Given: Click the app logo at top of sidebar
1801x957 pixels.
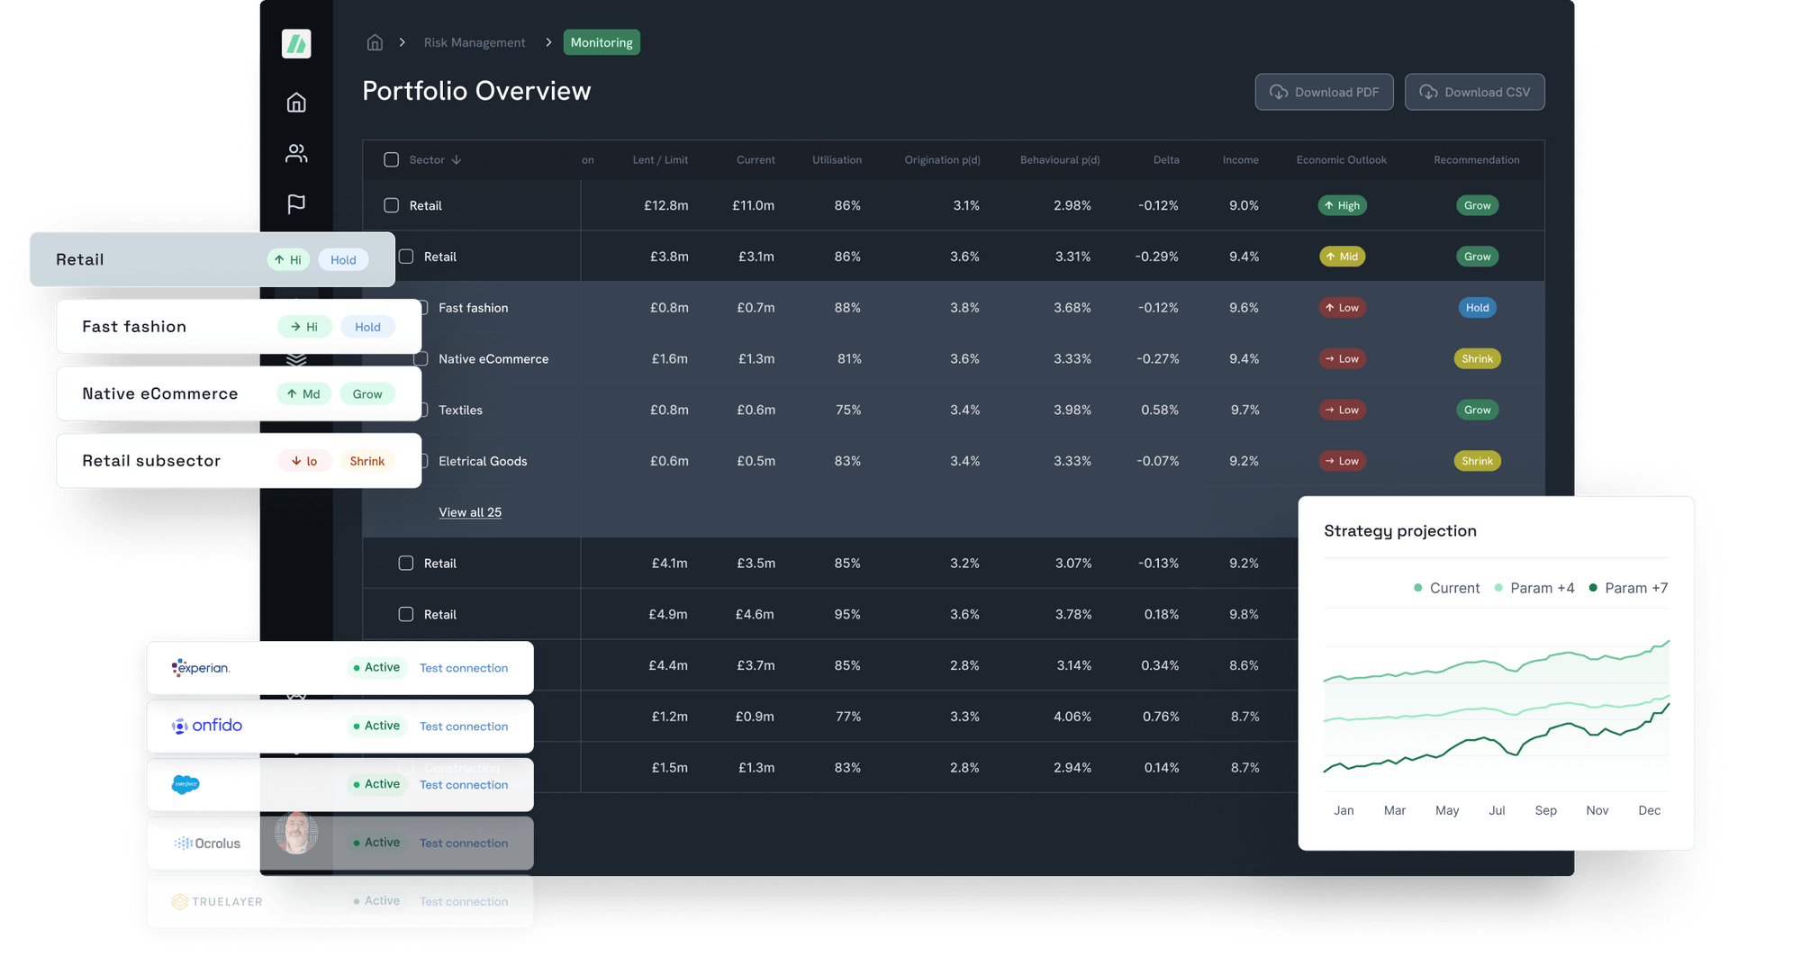Looking at the screenshot, I should [297, 42].
